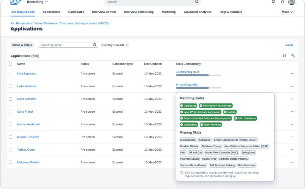Expand the Status & Filters panel
305x189 pixels.
click(22, 45)
